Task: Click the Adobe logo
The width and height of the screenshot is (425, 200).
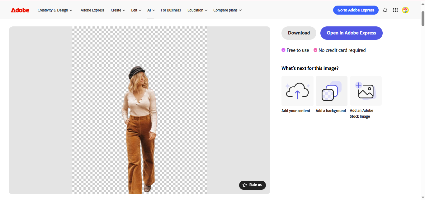Action: pos(20,10)
